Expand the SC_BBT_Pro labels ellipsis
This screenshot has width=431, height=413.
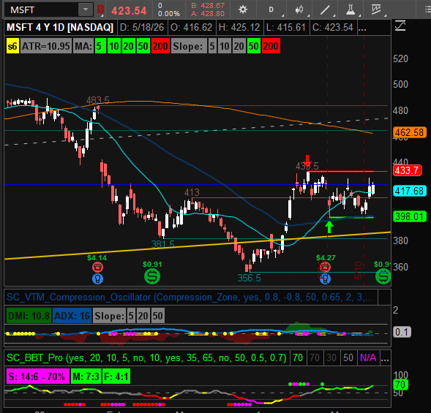(385, 357)
